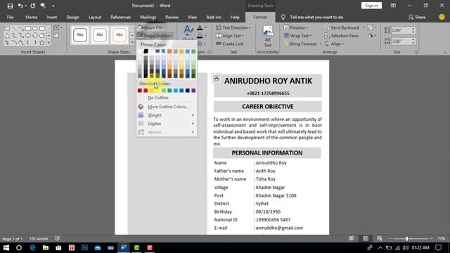Click the shape width input field
450x253 pixels.
[x=401, y=41]
